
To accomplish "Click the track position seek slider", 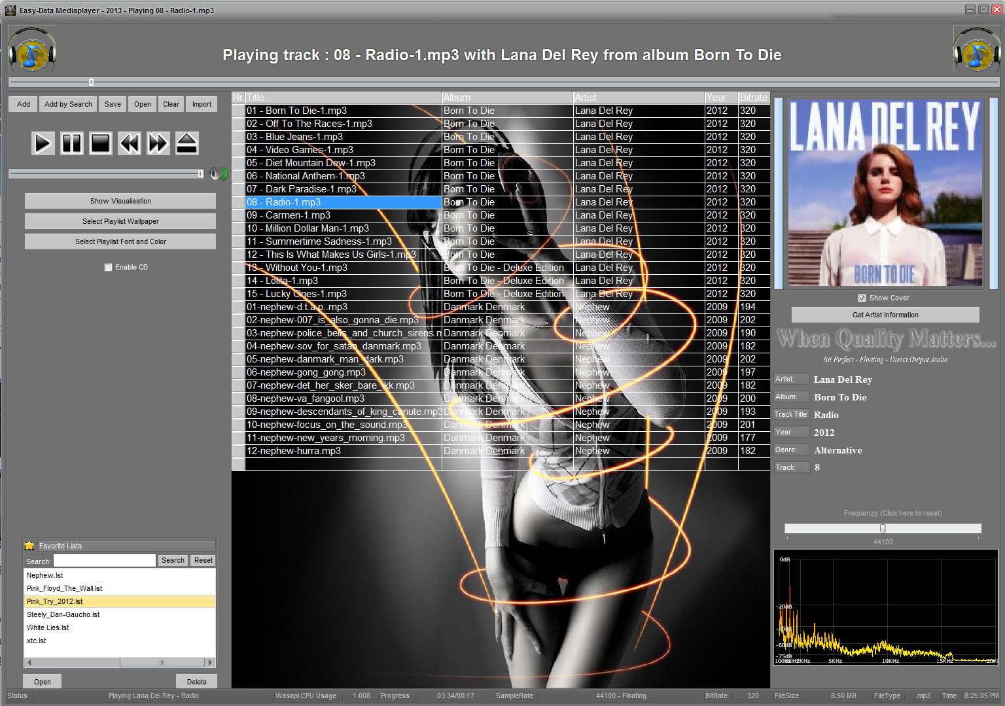I will (x=503, y=82).
